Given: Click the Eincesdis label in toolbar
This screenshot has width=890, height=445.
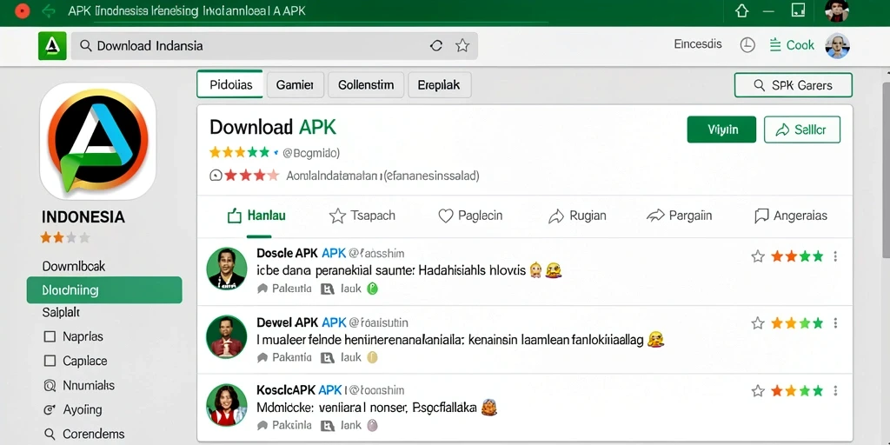Looking at the screenshot, I should point(698,44).
